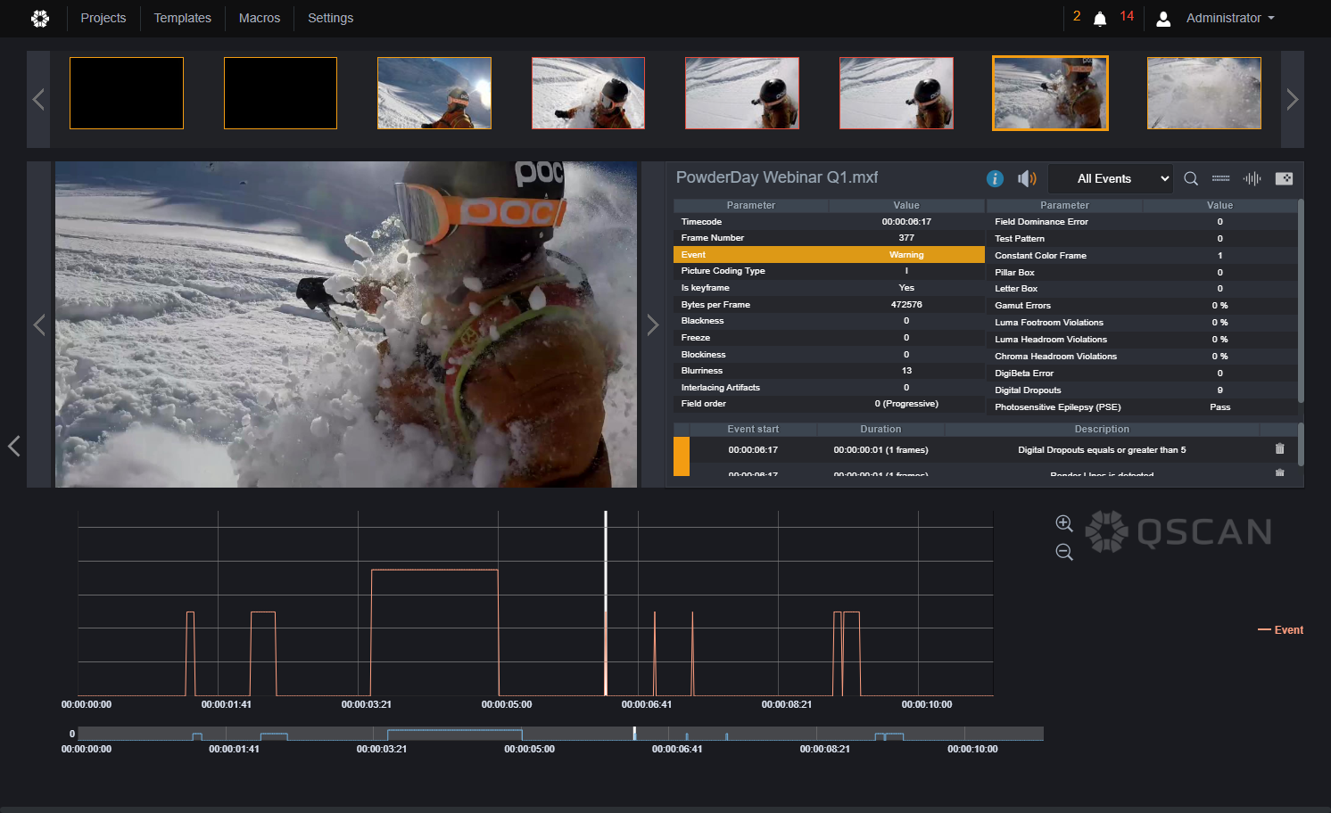This screenshot has height=813, width=1331.
Task: Advance thumbnail strip with right chevron
Action: coord(1293,99)
